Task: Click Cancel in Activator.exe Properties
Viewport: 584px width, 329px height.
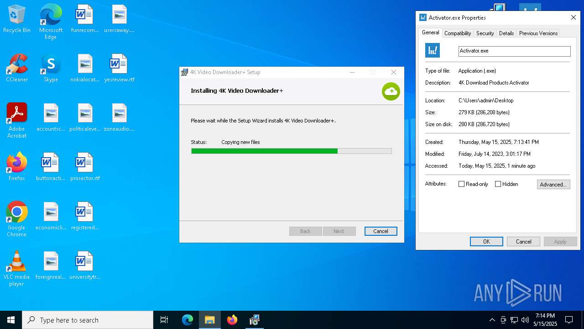Action: click(x=523, y=242)
